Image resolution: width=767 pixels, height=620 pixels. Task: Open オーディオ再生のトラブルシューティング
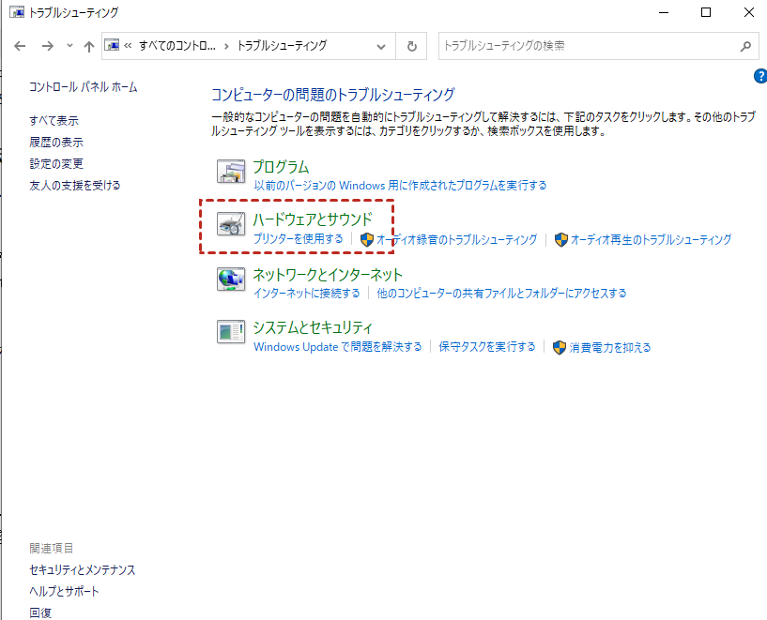point(652,239)
